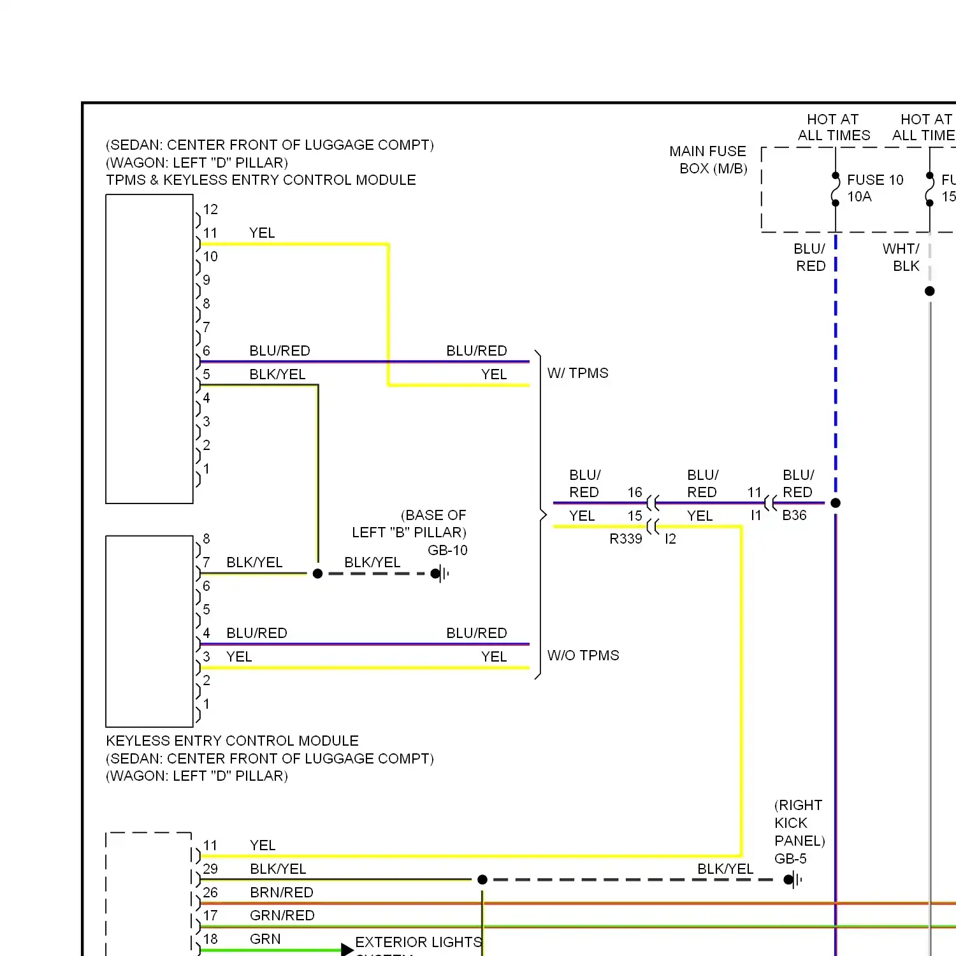Click the TPMS & KEYLESS ENTRY CONTROL MODULE label
This screenshot has width=956, height=956.
[x=261, y=180]
